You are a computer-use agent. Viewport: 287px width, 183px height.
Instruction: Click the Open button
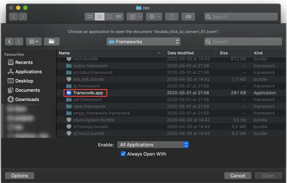tap(268, 176)
